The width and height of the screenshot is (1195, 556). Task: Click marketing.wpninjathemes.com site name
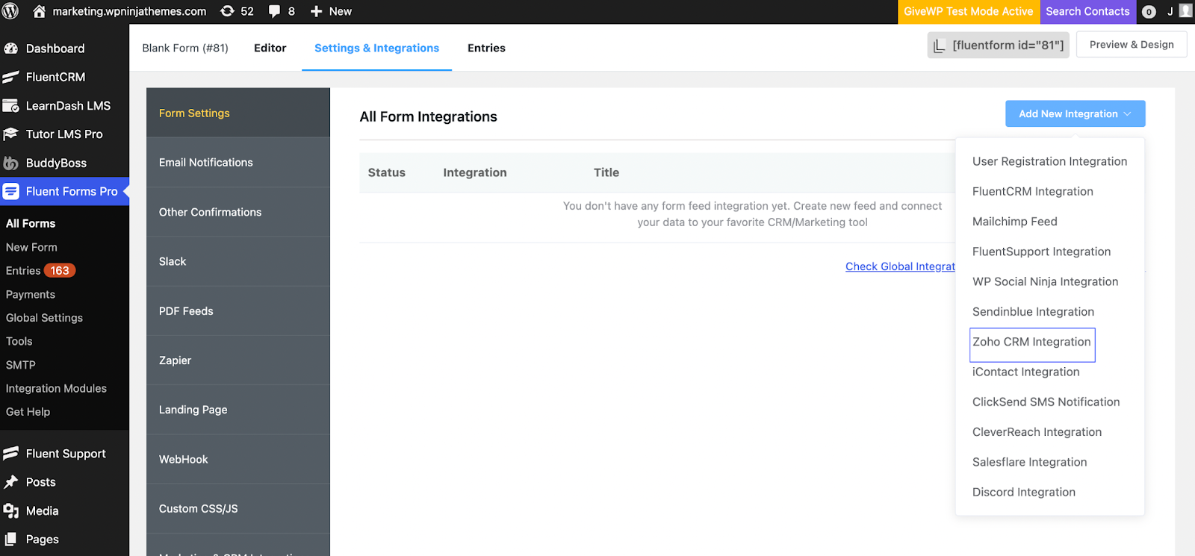click(129, 11)
